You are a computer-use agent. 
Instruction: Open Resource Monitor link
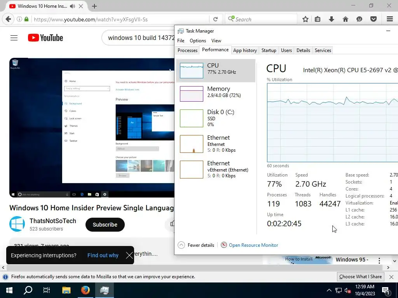pos(253,245)
